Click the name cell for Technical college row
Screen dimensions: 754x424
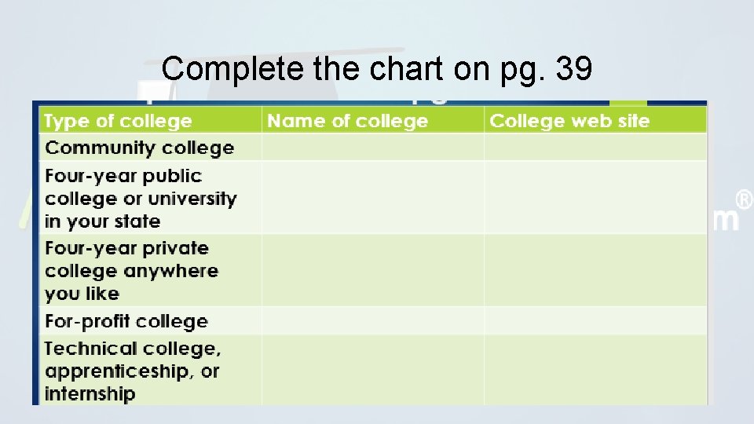click(x=372, y=370)
